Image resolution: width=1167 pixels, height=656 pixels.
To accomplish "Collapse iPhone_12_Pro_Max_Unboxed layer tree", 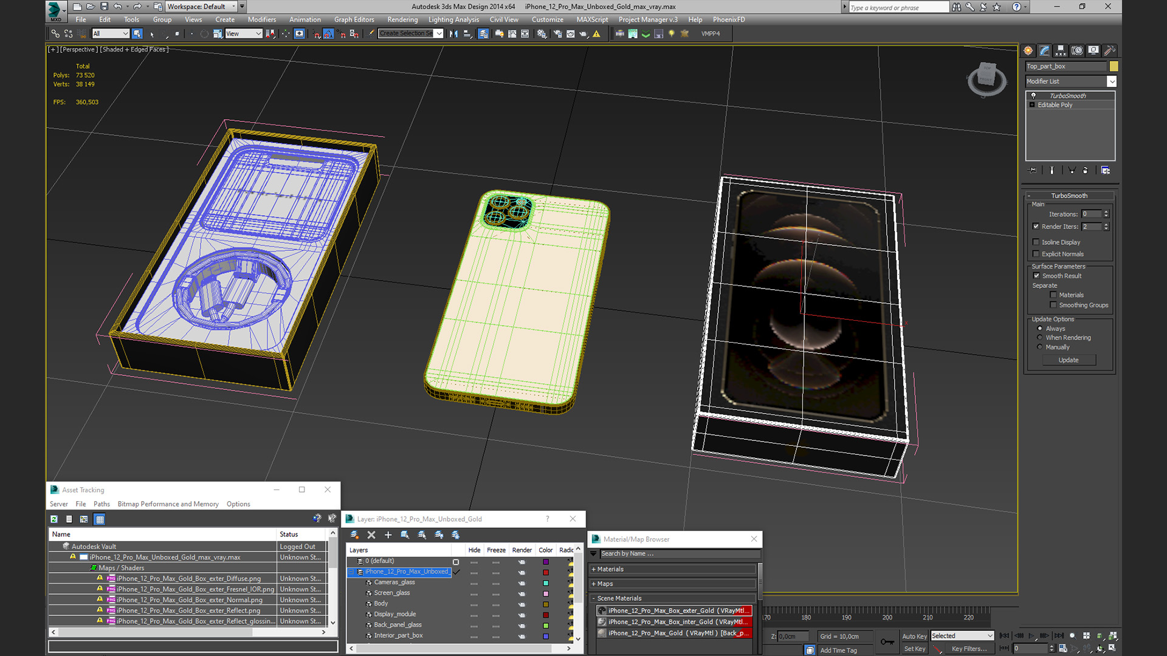I will coord(352,572).
